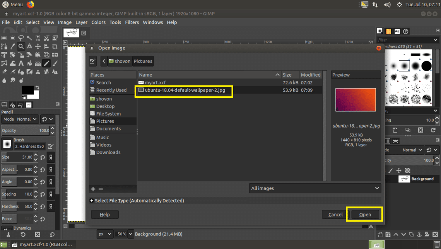Expand Select File Type section
The height and width of the screenshot is (249, 441).
click(92, 201)
